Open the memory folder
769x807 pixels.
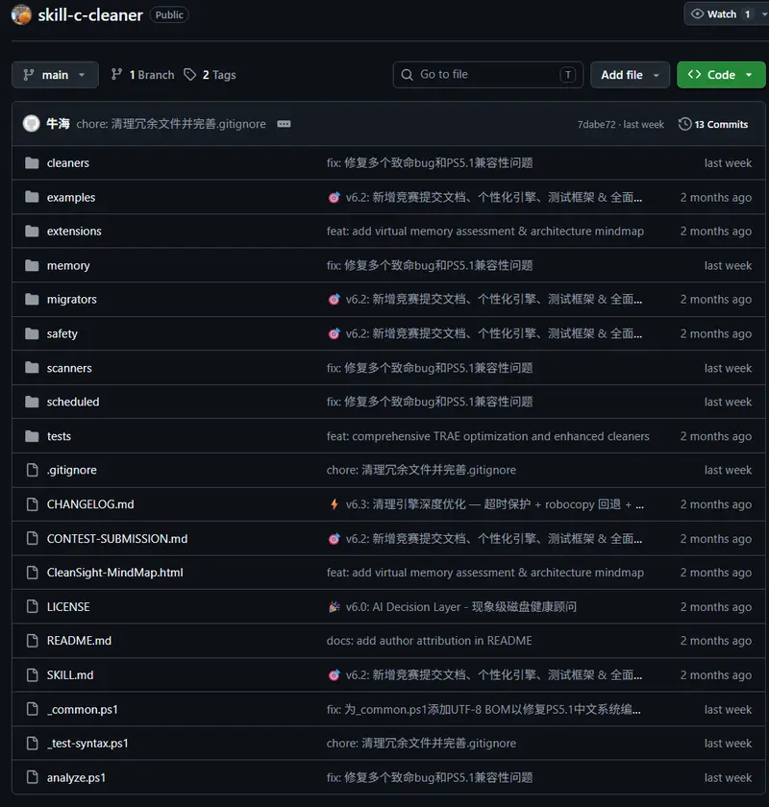68,265
